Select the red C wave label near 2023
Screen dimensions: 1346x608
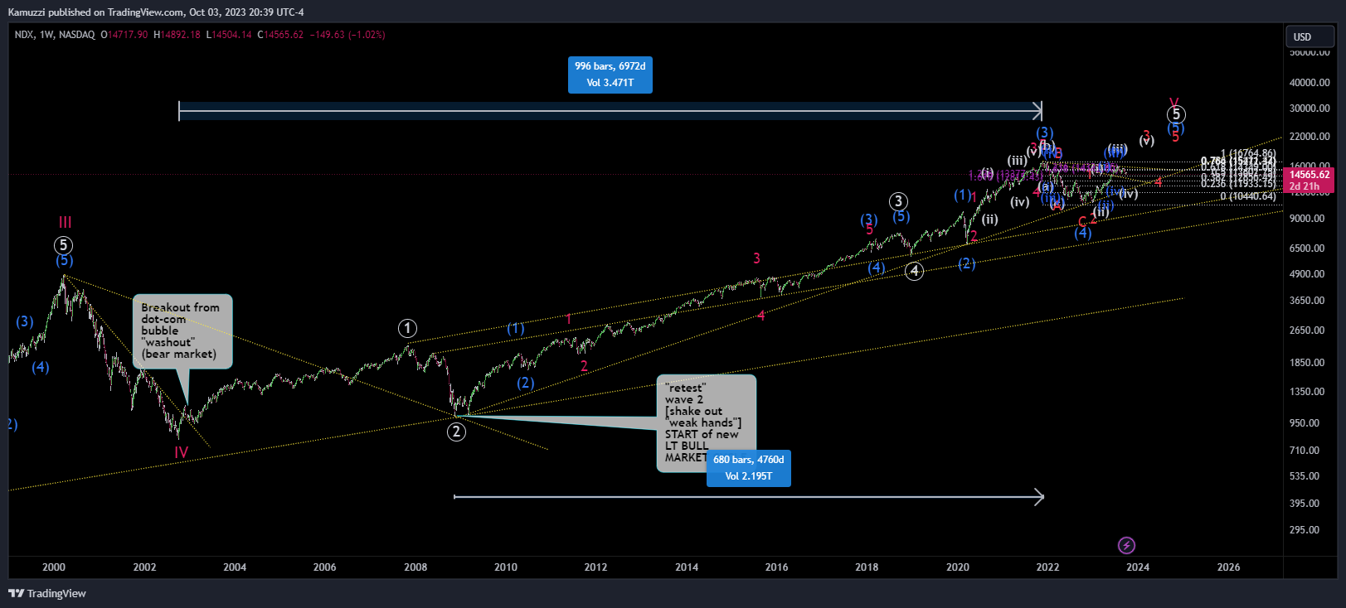click(x=1082, y=222)
